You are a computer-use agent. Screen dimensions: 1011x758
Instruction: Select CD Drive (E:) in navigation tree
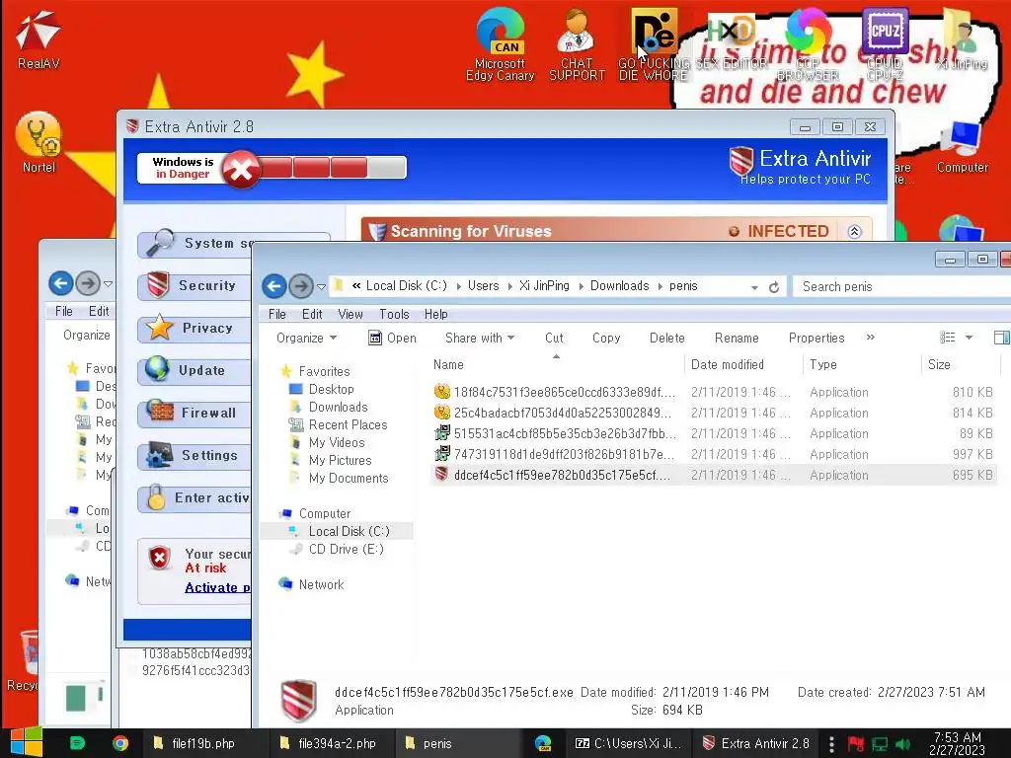[346, 549]
